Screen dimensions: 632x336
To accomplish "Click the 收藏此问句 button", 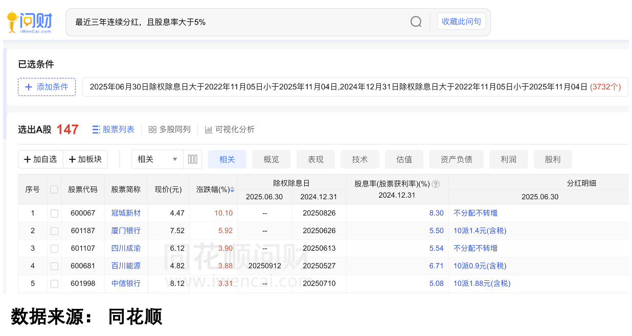I will [x=461, y=21].
